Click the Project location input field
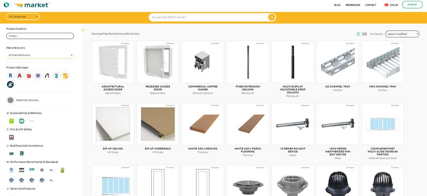427x196 pixels. coord(40,36)
